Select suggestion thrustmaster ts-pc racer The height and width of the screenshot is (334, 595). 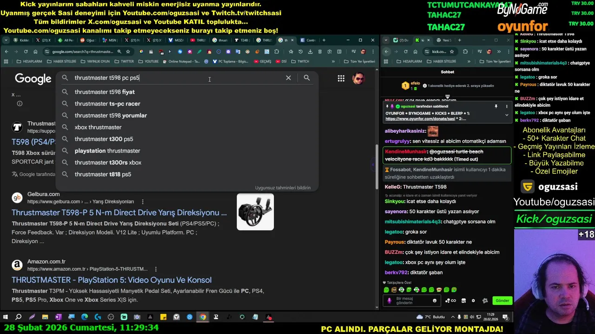187,104
